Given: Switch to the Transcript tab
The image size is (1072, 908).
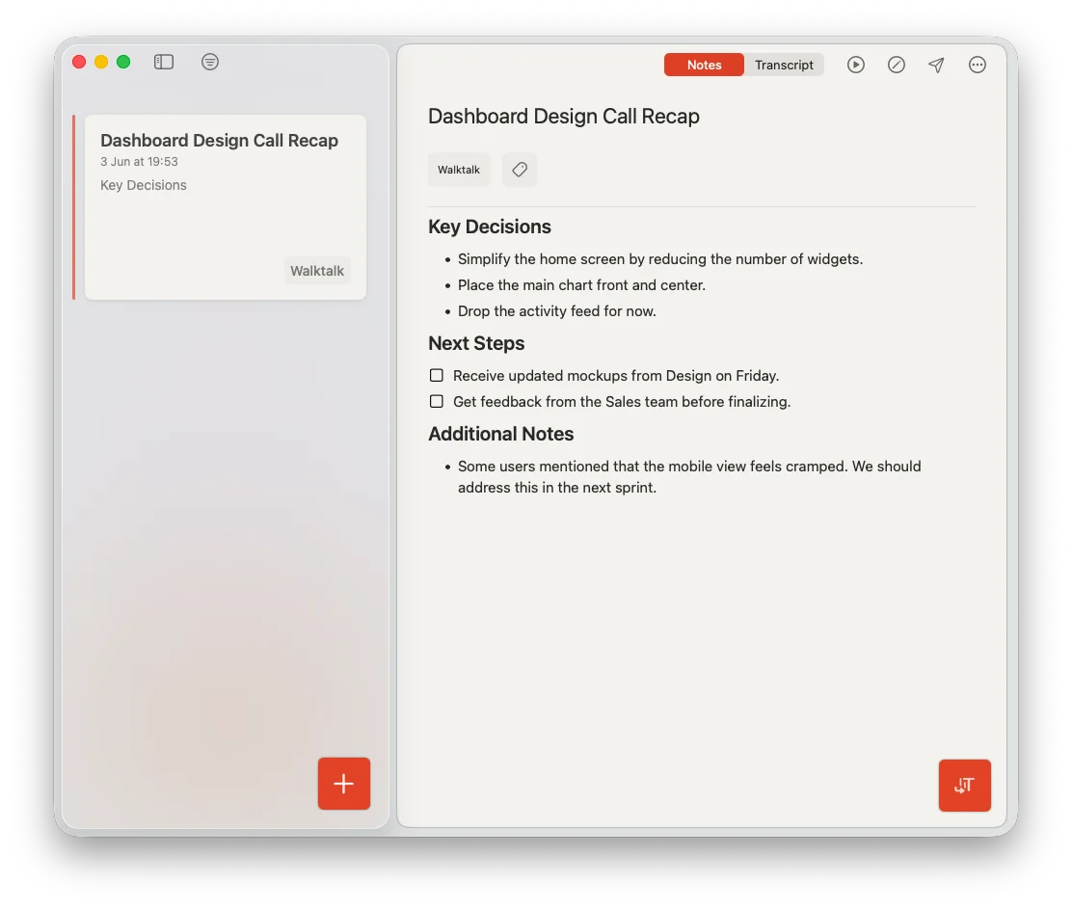Looking at the screenshot, I should click(x=784, y=65).
